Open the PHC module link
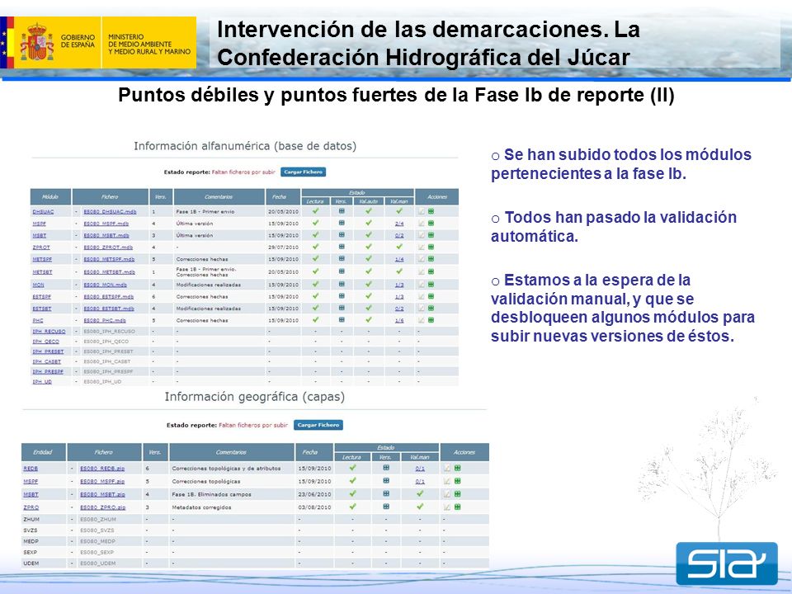The height and width of the screenshot is (594, 792). click(x=38, y=321)
